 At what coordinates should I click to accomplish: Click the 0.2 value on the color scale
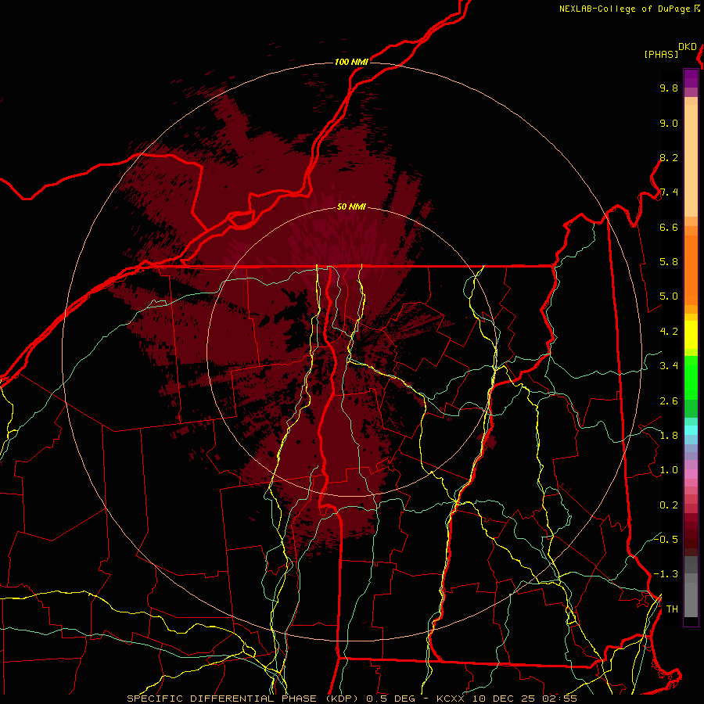669,505
